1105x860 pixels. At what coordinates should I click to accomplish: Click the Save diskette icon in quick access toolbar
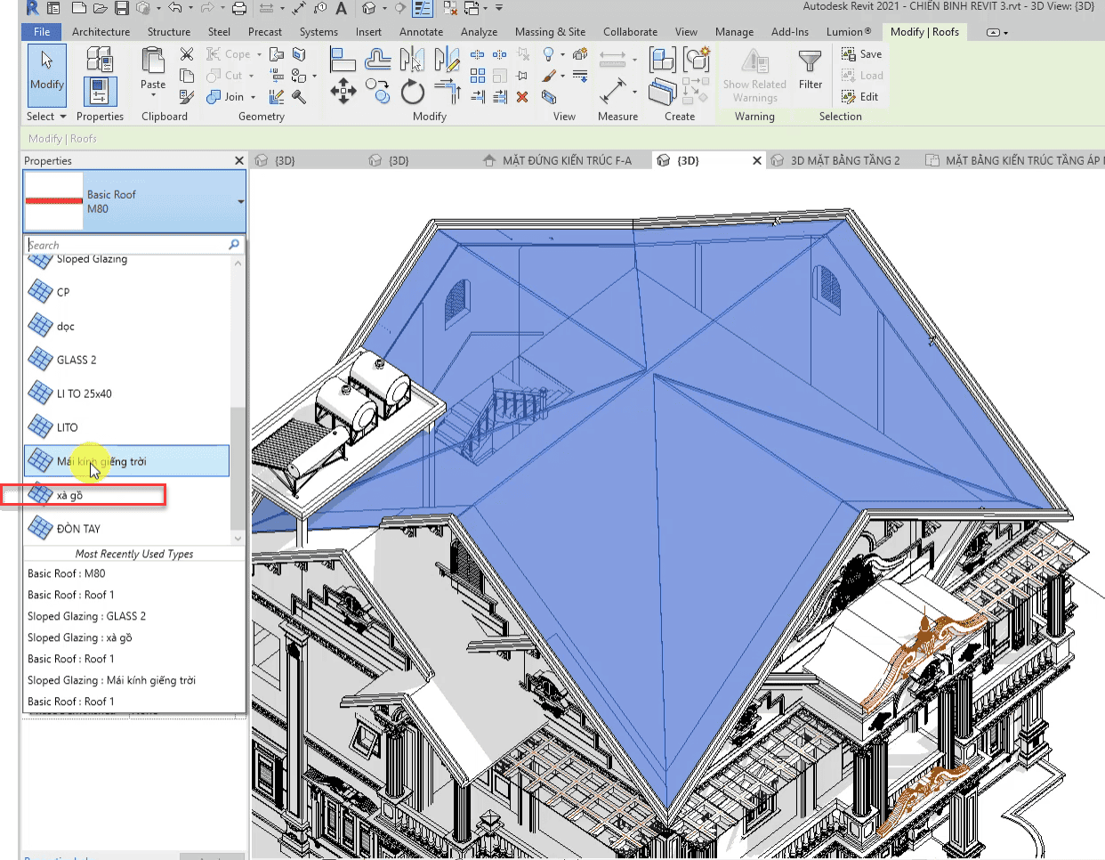[x=122, y=8]
